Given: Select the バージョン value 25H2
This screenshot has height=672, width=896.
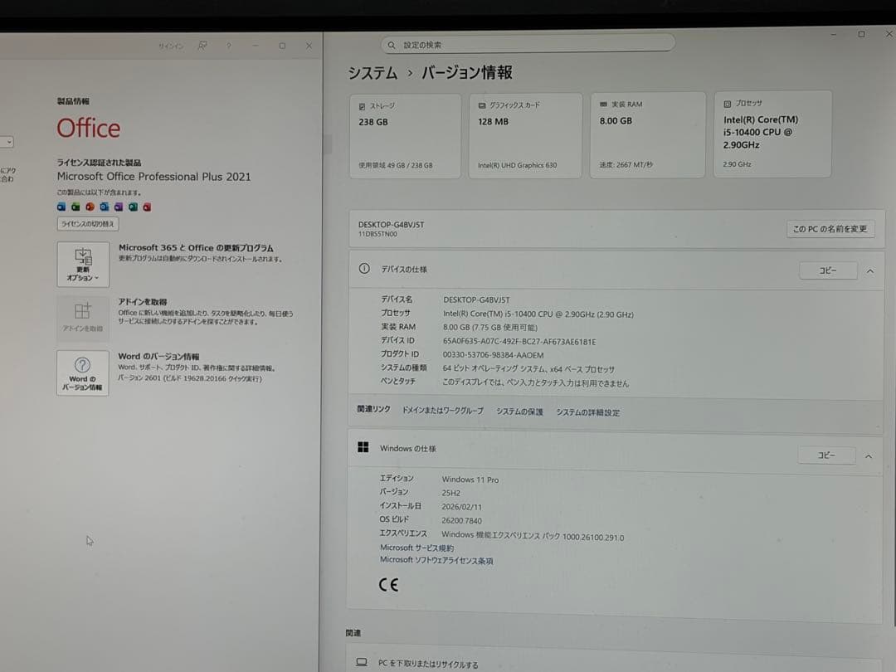Looking at the screenshot, I should (x=450, y=493).
